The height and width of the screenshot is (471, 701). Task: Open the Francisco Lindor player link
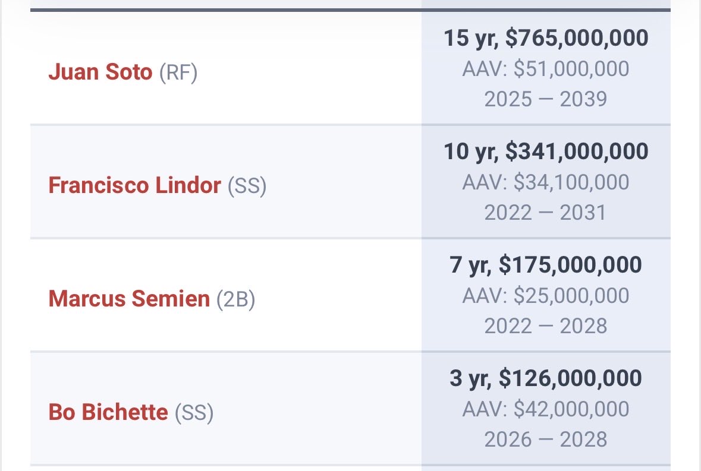point(134,186)
